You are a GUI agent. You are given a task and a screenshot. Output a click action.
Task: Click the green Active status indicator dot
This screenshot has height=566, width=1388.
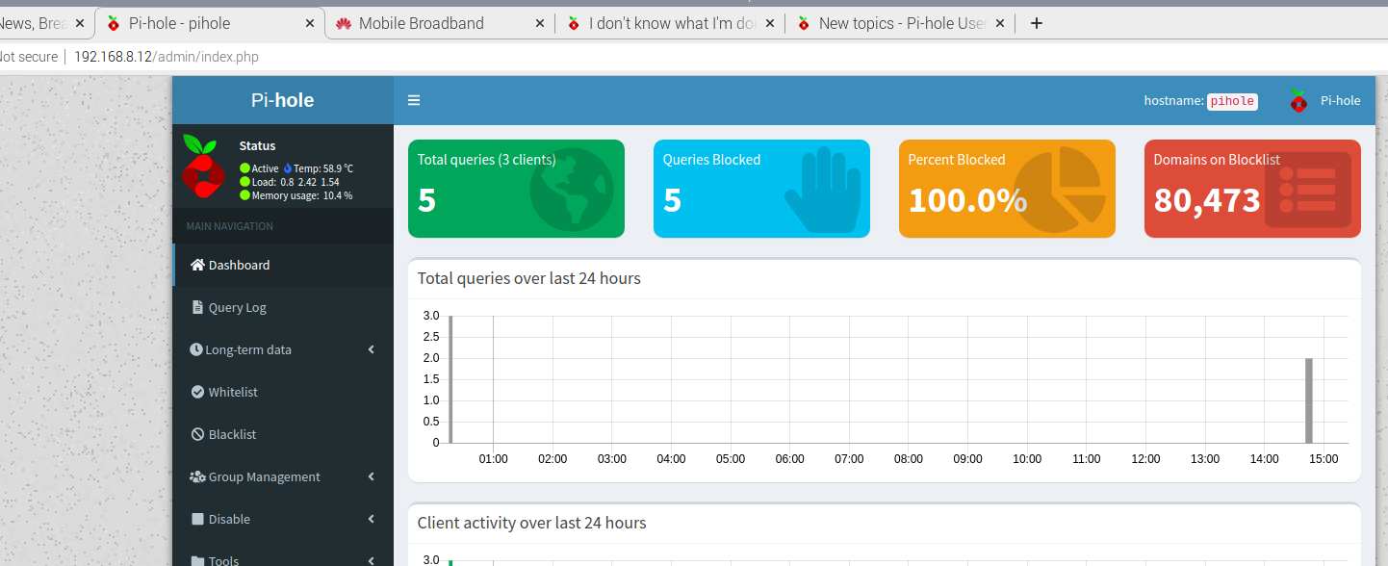[x=244, y=168]
